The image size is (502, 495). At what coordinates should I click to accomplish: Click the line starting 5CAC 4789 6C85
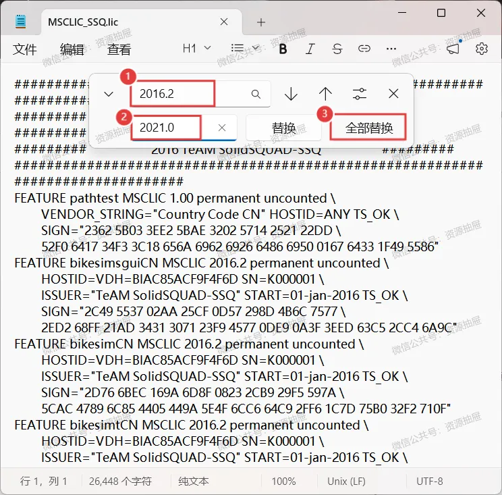pyautogui.click(x=246, y=409)
